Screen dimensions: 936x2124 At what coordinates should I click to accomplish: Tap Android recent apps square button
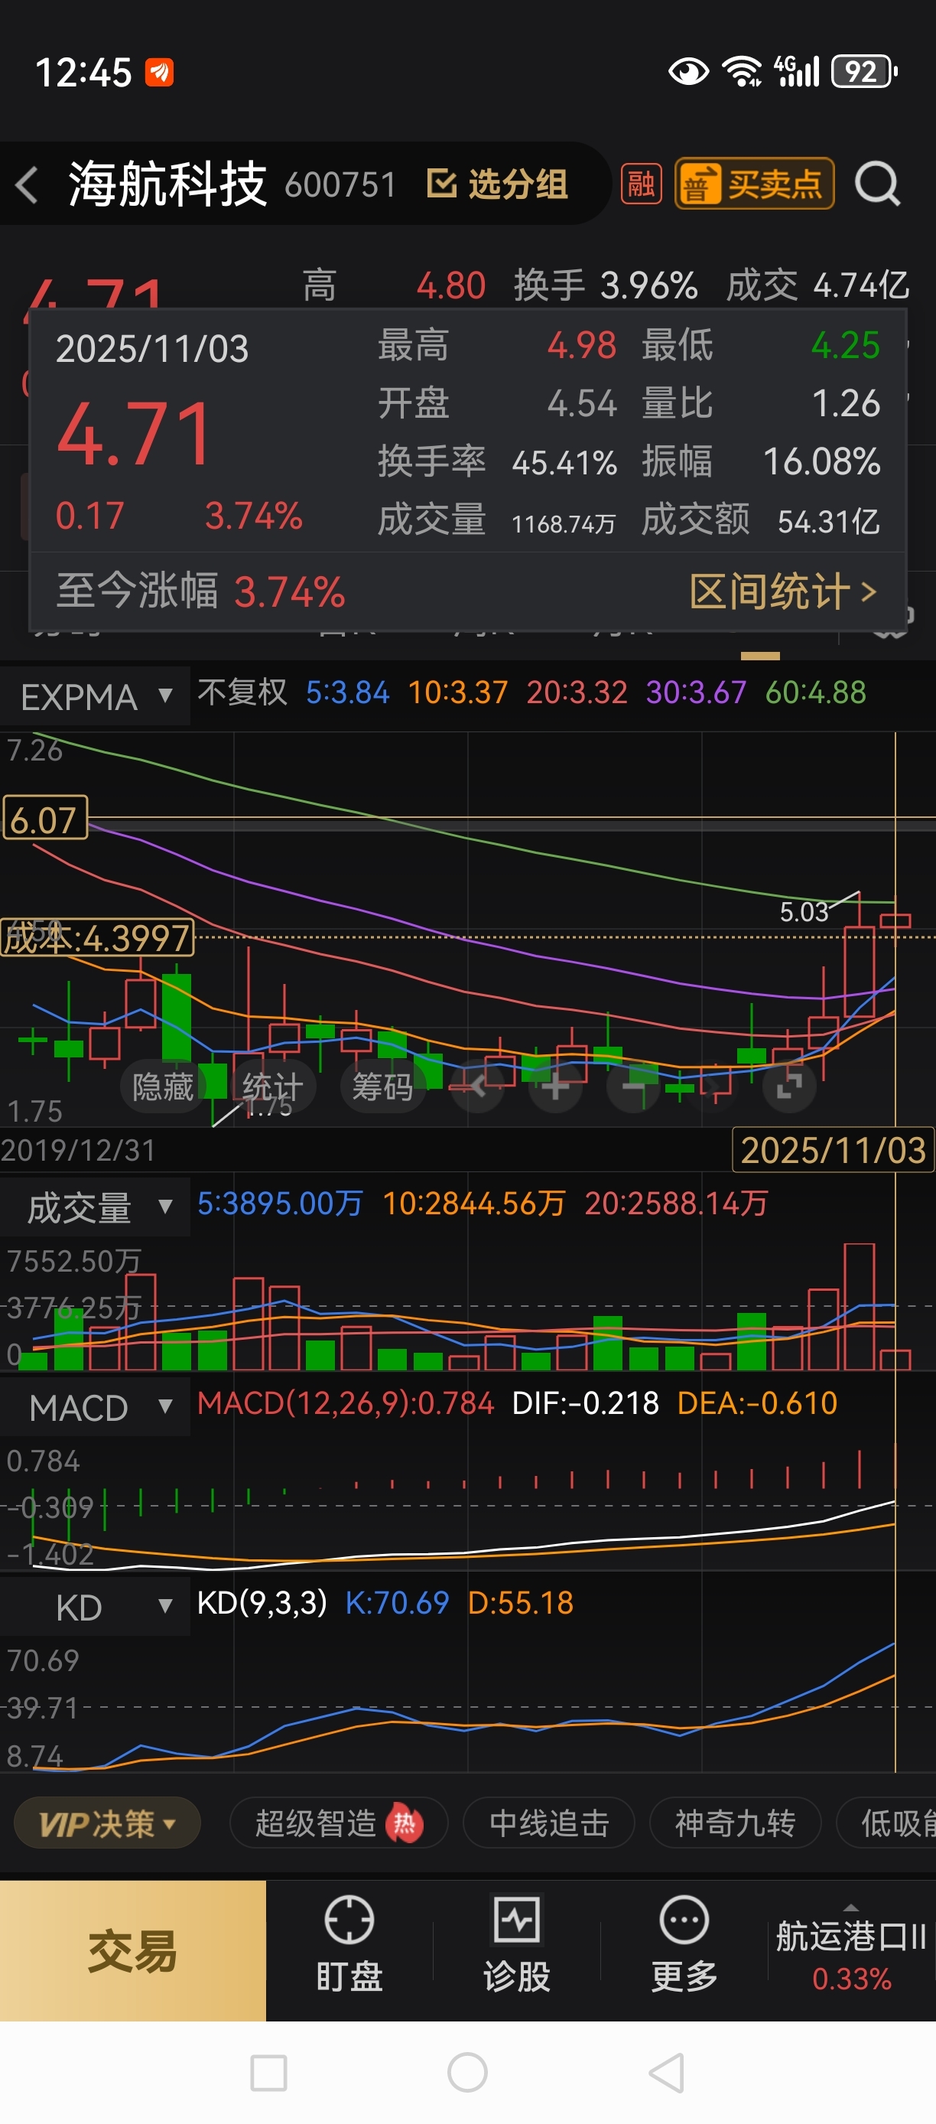click(x=268, y=2073)
